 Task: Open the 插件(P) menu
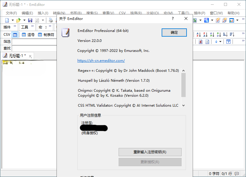tap(199, 13)
